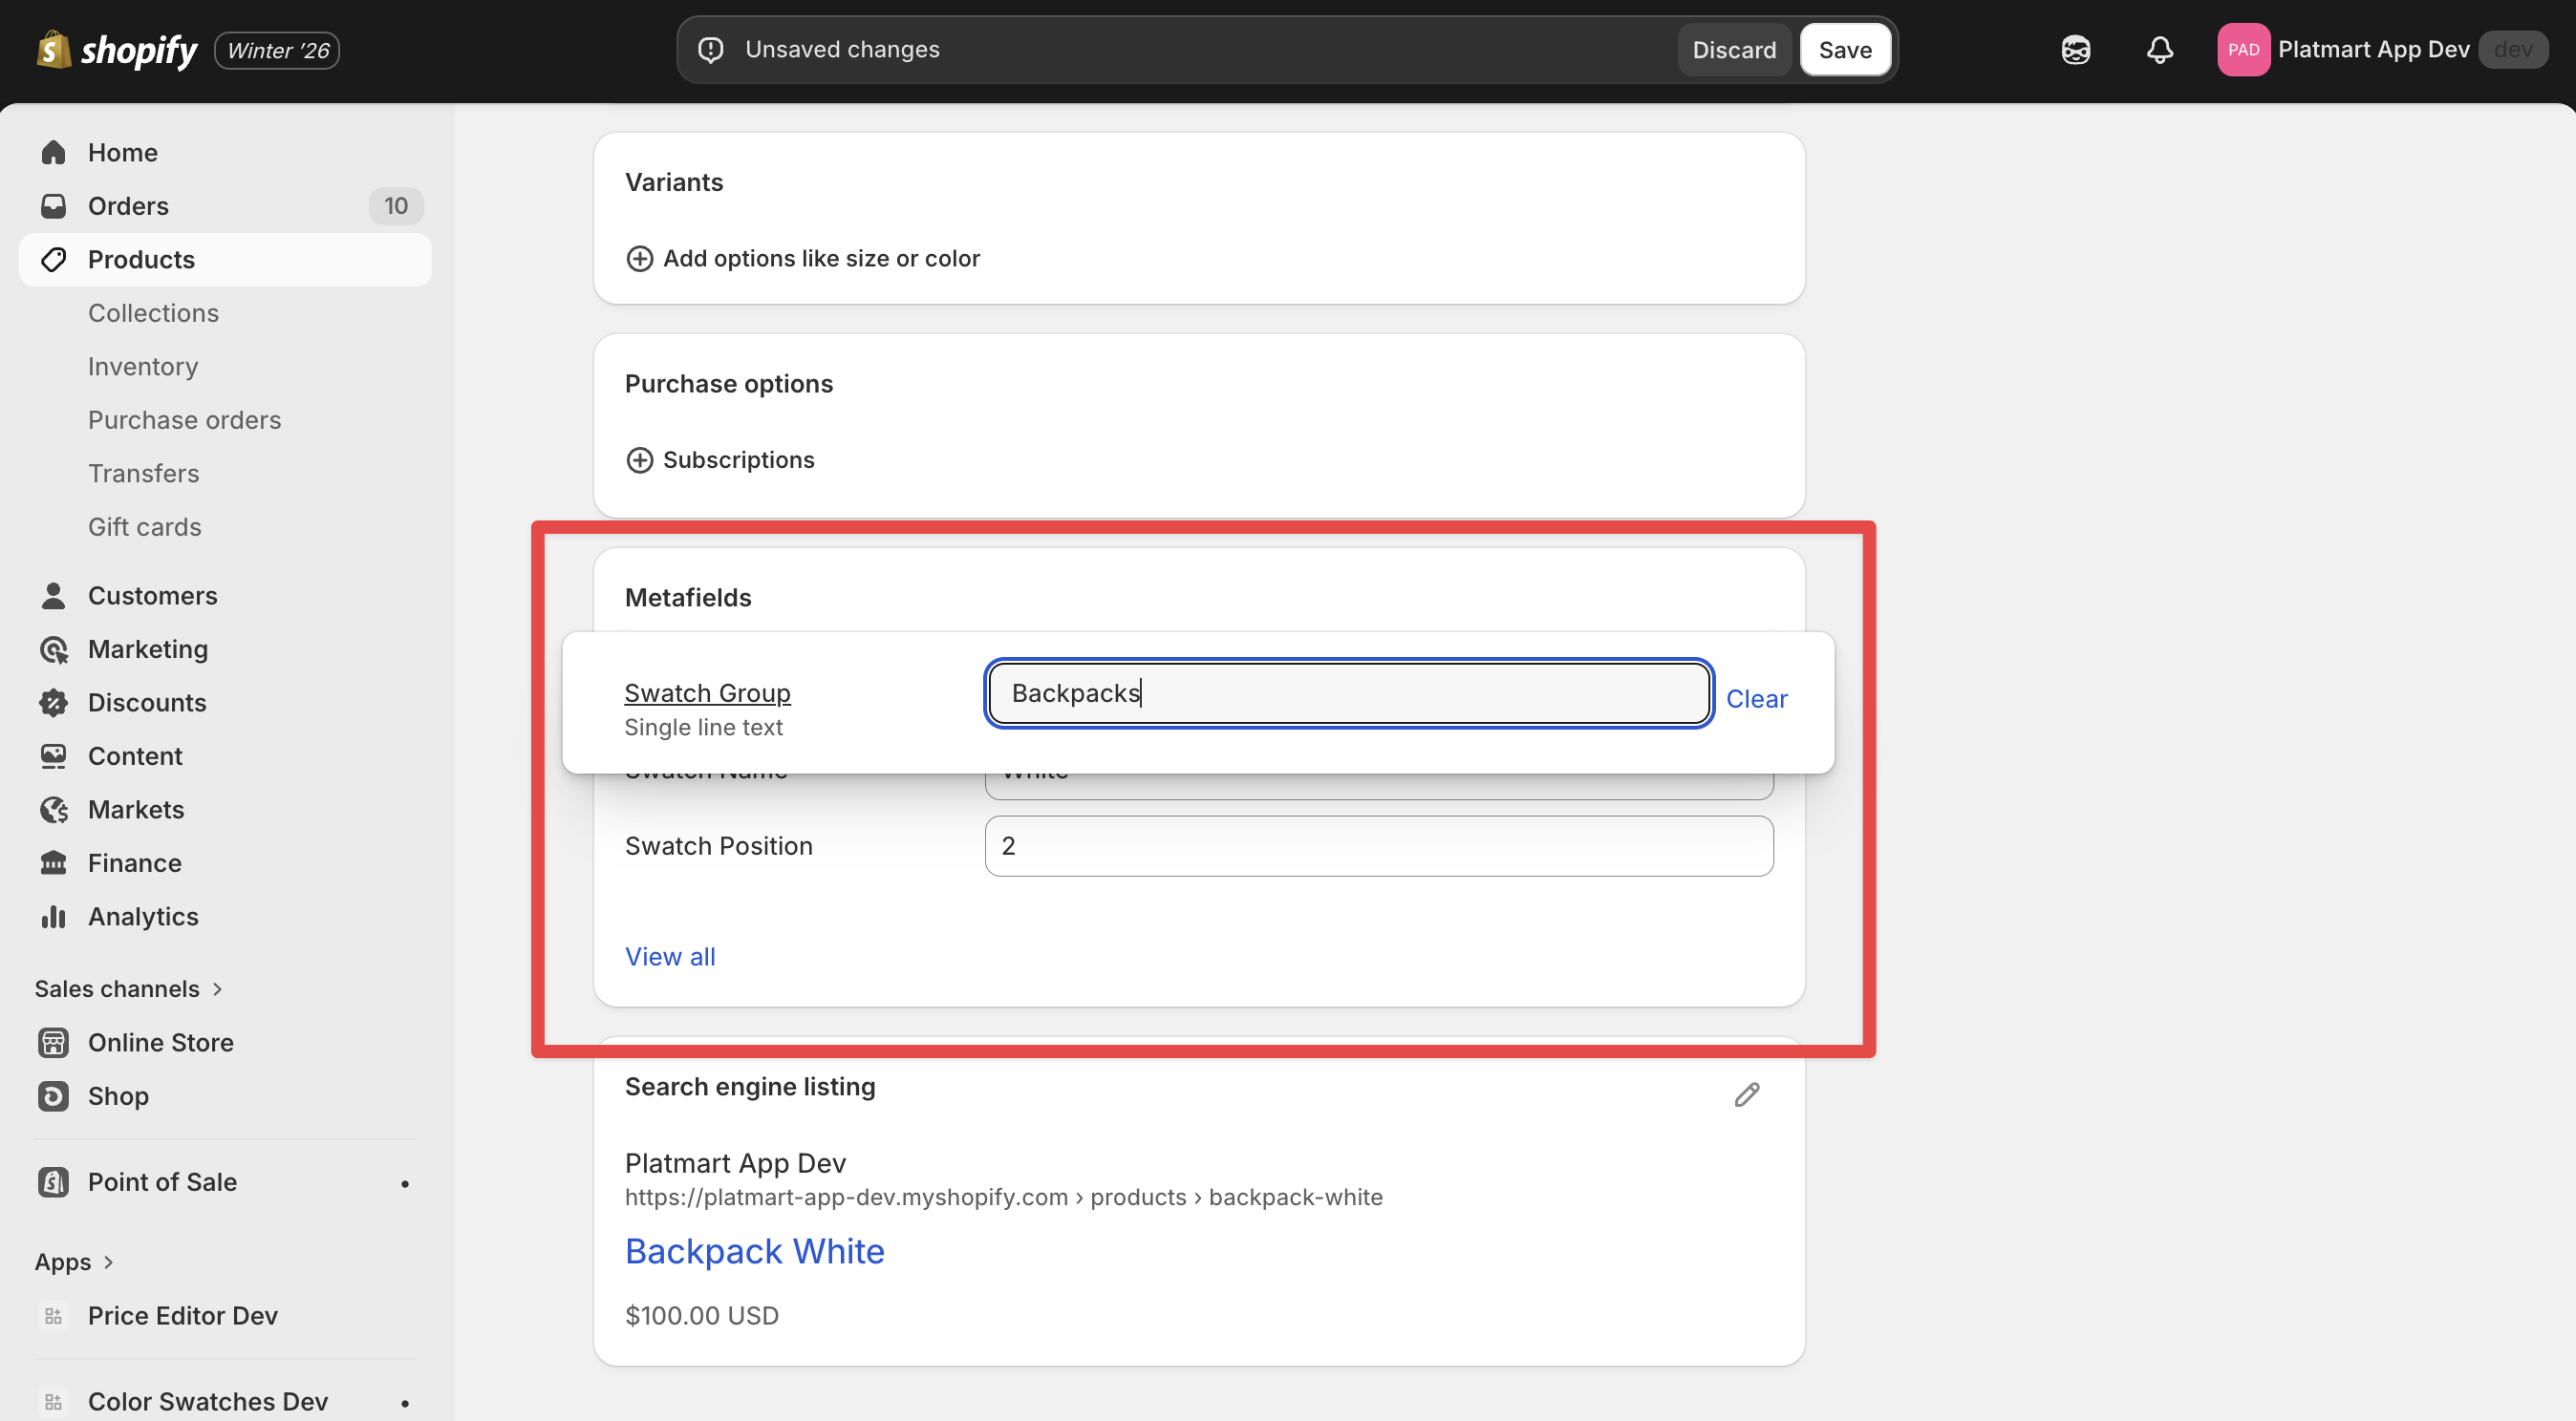Open the Sidekick assistant icon
The width and height of the screenshot is (2576, 1421).
[x=2075, y=50]
